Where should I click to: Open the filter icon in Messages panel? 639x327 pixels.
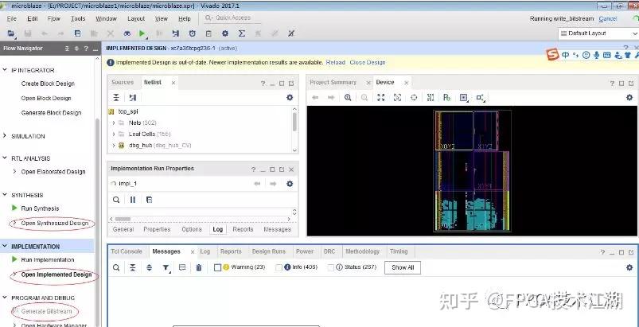point(166,267)
